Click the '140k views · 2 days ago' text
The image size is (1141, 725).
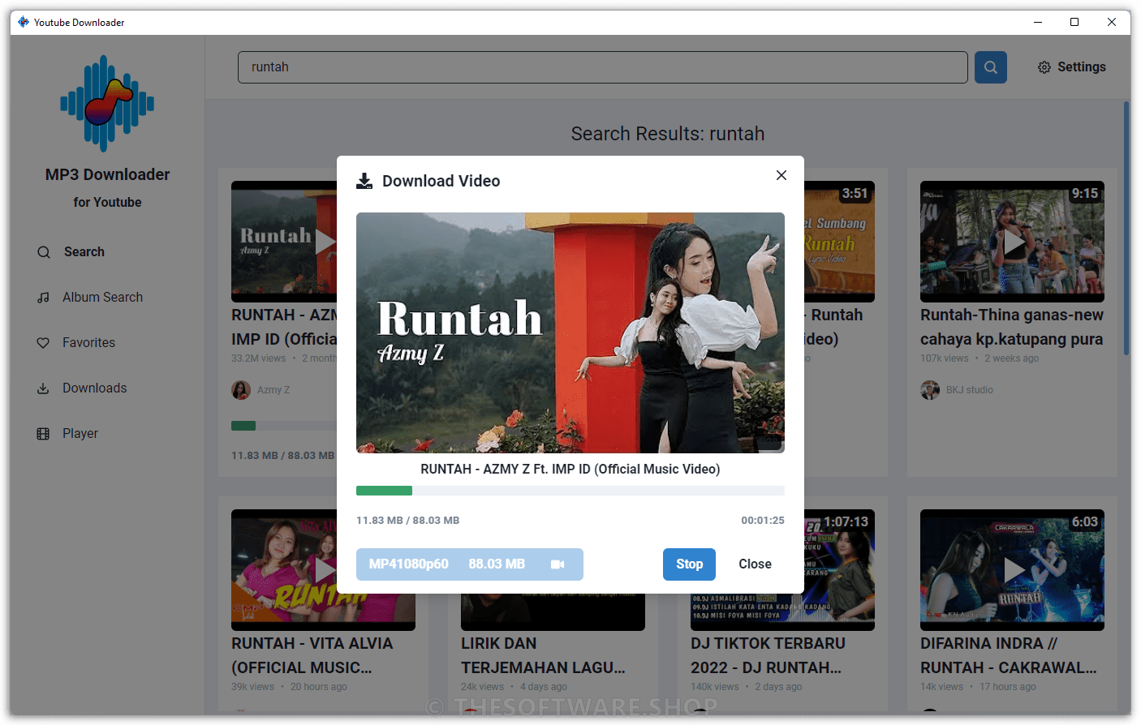pos(746,687)
